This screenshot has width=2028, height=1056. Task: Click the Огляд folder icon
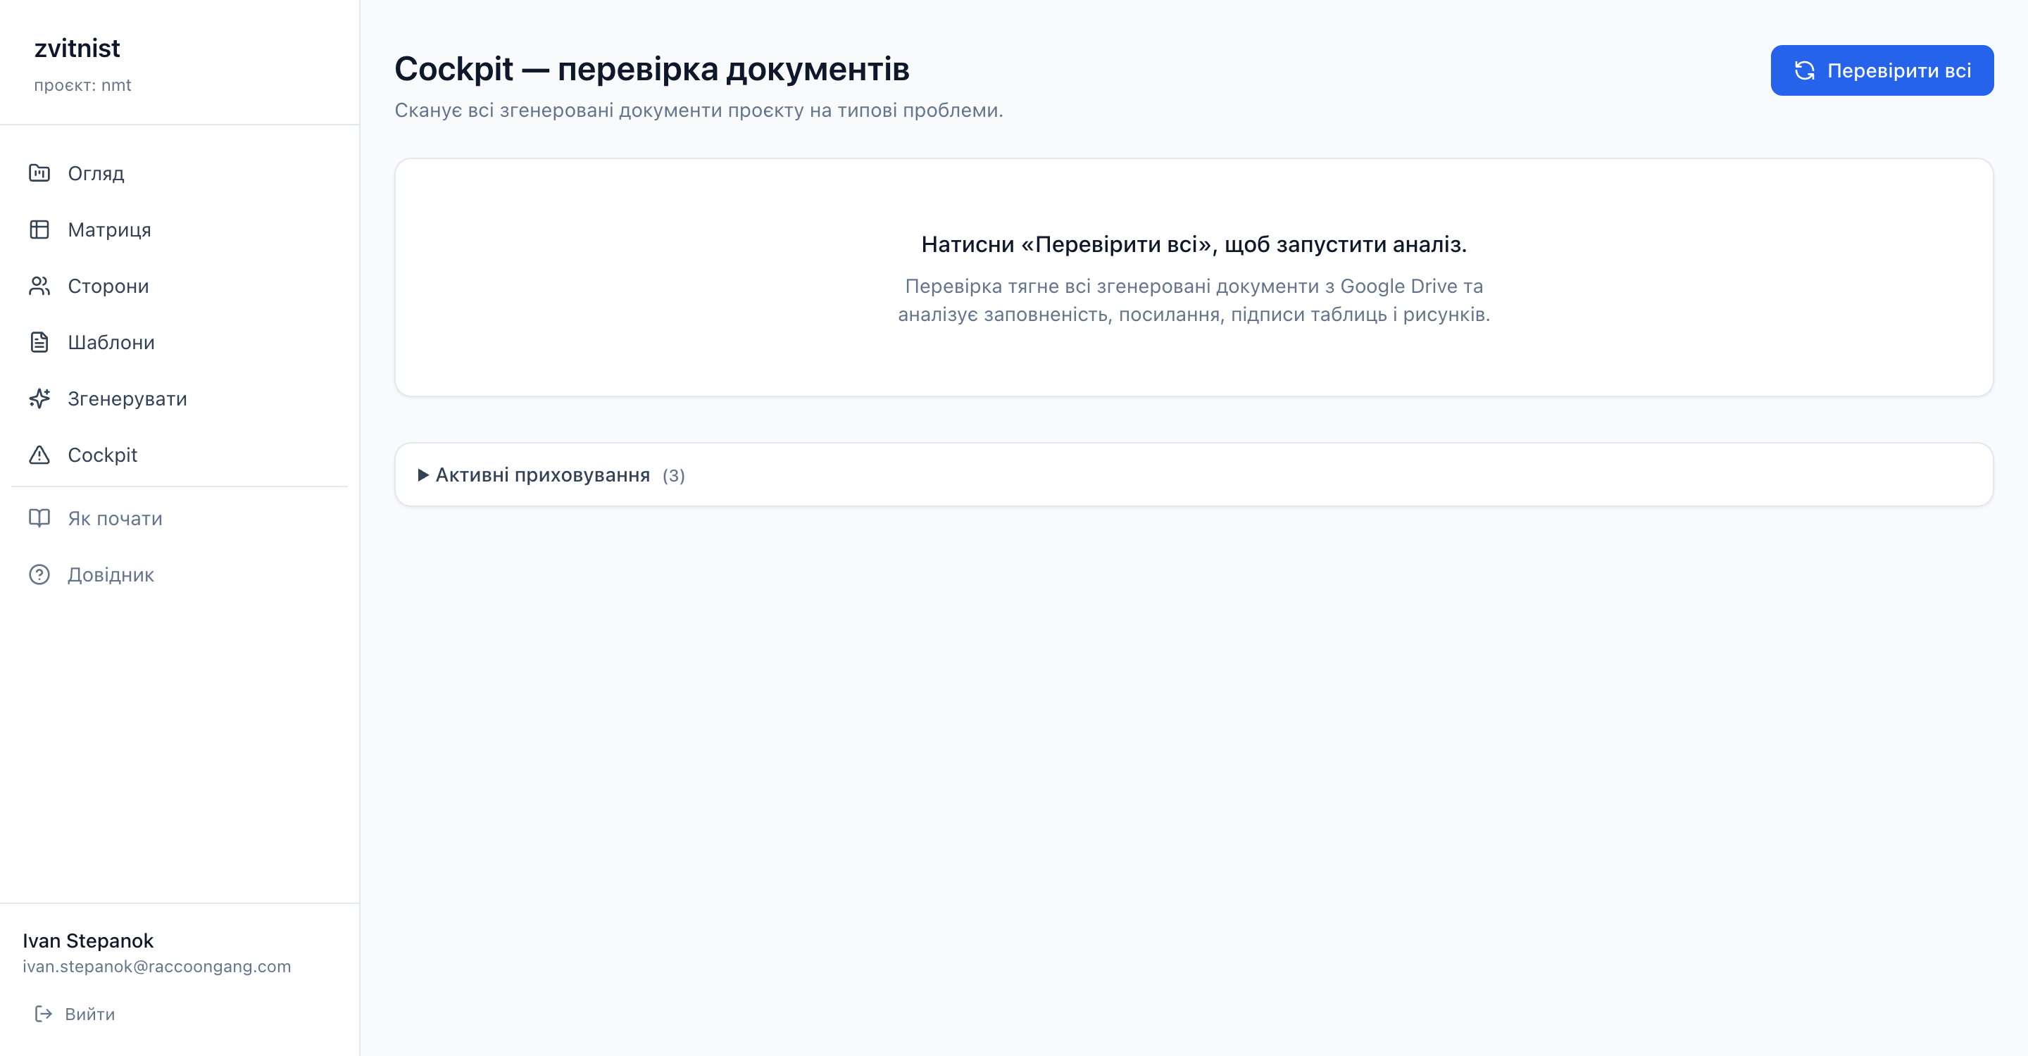tap(39, 173)
